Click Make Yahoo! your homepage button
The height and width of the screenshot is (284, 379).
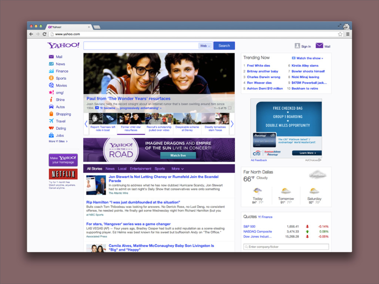(63, 160)
